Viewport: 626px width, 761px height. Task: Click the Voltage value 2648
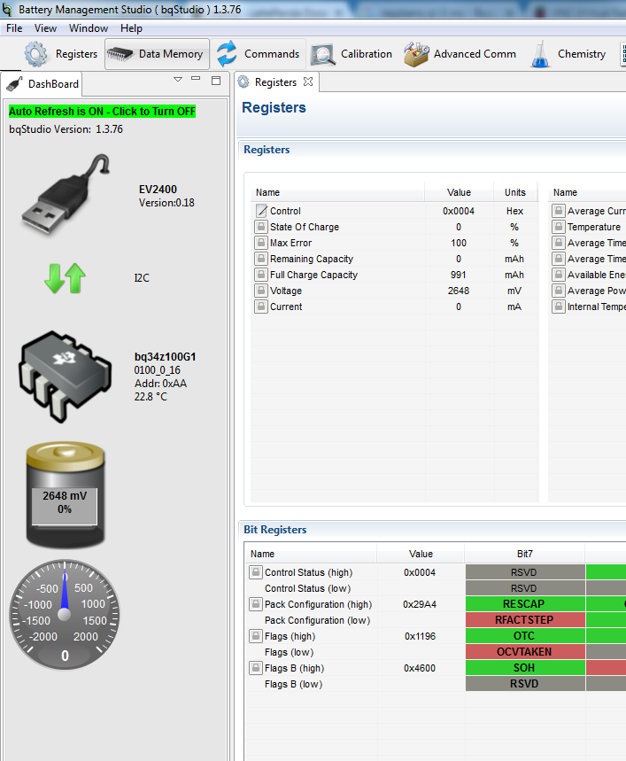(x=459, y=291)
